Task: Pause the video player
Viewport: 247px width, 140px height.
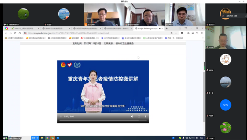Action: (60, 116)
